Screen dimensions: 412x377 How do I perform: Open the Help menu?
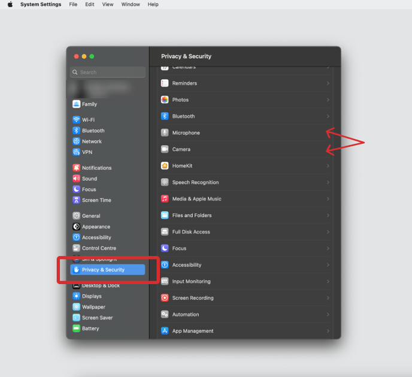[153, 4]
